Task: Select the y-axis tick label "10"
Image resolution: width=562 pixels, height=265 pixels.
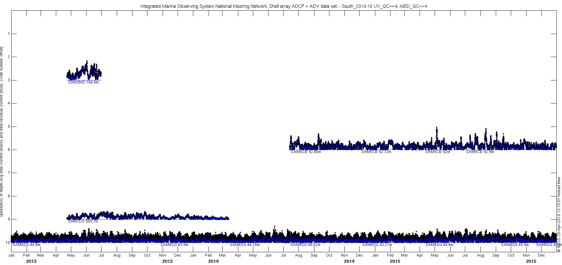Action: (8, 242)
